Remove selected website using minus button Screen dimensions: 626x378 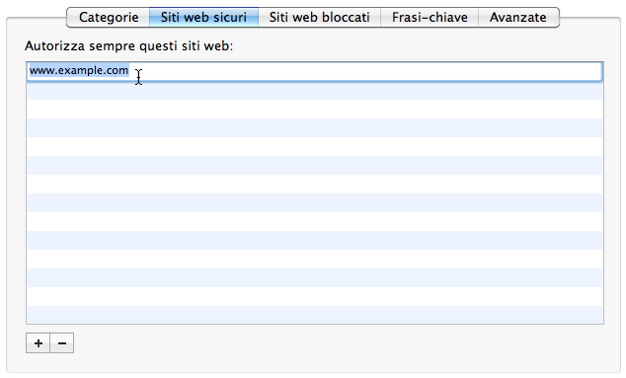pos(62,342)
